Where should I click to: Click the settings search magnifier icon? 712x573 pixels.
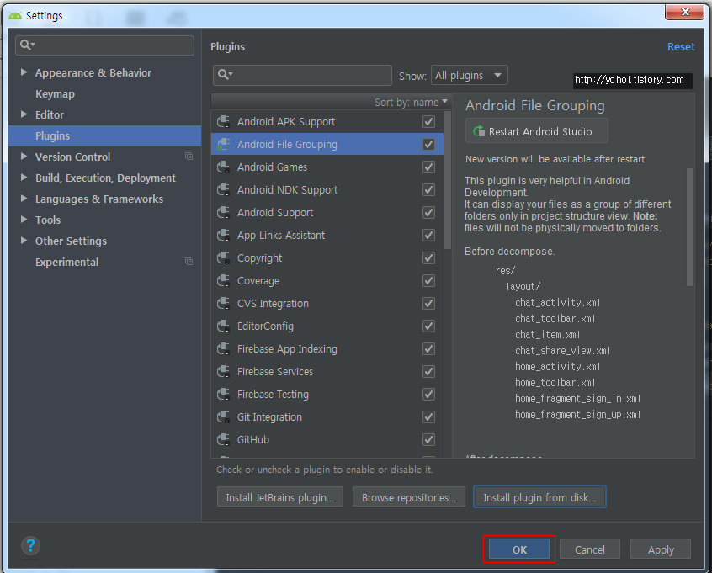(x=27, y=45)
